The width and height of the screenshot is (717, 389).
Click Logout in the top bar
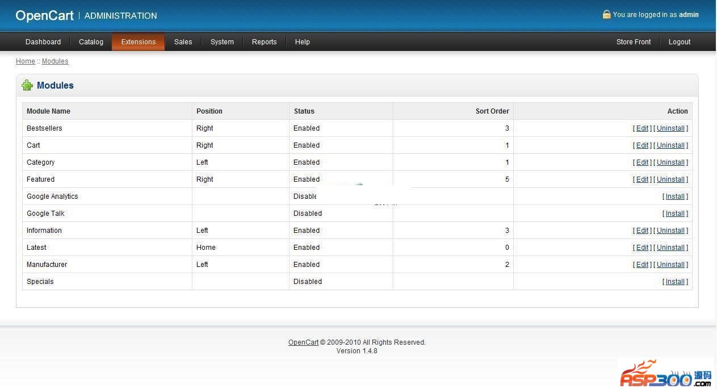pyautogui.click(x=680, y=41)
